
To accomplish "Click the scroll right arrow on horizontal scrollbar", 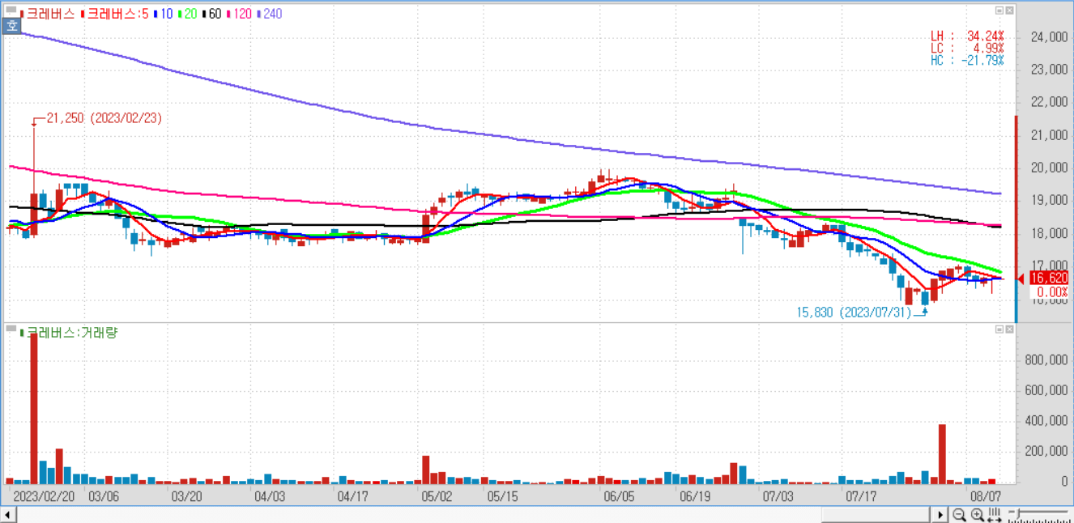I will pos(940,515).
